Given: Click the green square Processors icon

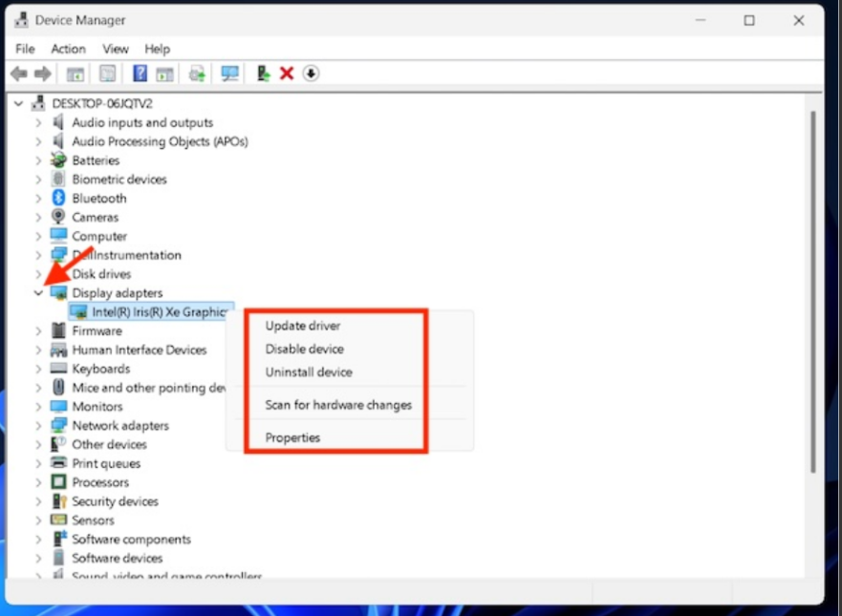Looking at the screenshot, I should tap(58, 482).
